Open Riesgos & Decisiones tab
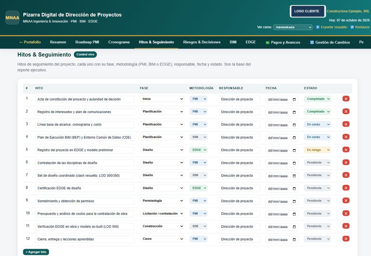The width and height of the screenshot is (371, 256). tap(202, 42)
